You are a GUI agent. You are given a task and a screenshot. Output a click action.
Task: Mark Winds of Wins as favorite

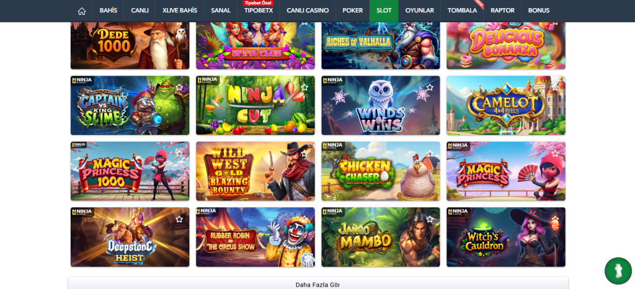pos(430,87)
